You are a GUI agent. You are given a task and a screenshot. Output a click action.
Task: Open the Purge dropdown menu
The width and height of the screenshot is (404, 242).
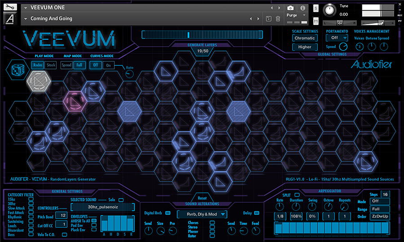point(296,15)
